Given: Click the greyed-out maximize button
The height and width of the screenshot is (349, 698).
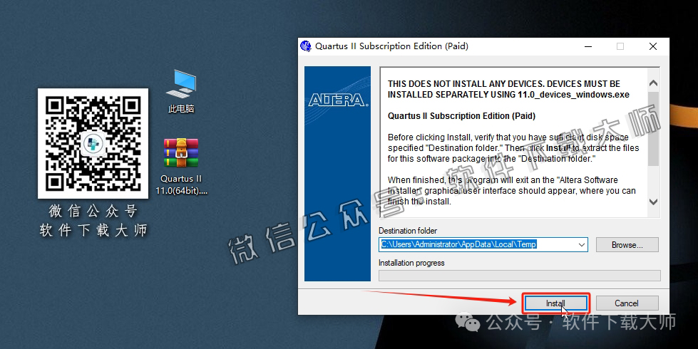Looking at the screenshot, I should (x=620, y=46).
